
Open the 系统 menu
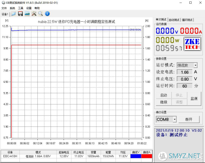pos(12,8)
